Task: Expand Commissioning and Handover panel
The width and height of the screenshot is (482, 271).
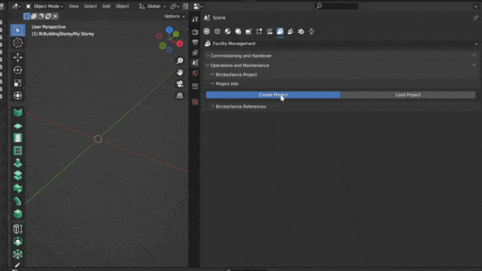Action: click(x=241, y=56)
